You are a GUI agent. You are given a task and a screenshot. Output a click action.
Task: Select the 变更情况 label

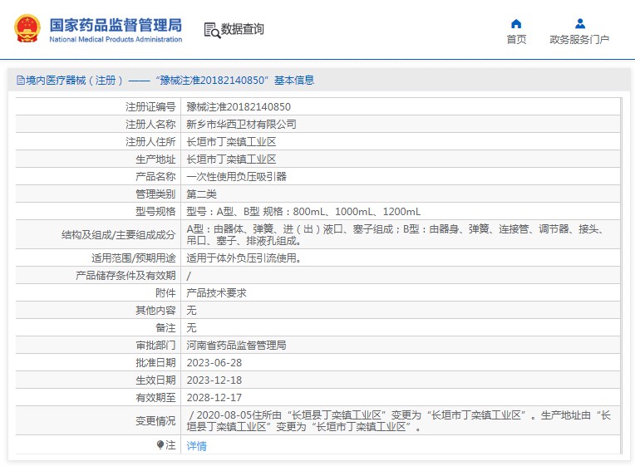155,420
